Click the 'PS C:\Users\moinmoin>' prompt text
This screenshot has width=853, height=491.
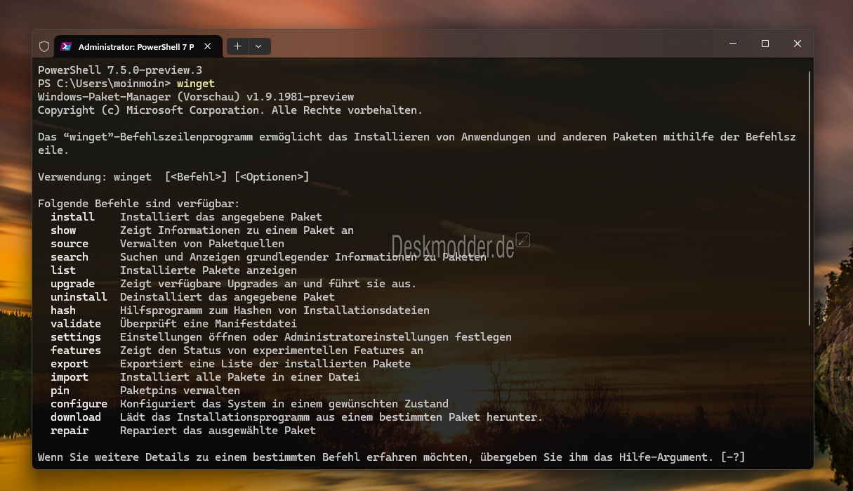click(x=105, y=84)
